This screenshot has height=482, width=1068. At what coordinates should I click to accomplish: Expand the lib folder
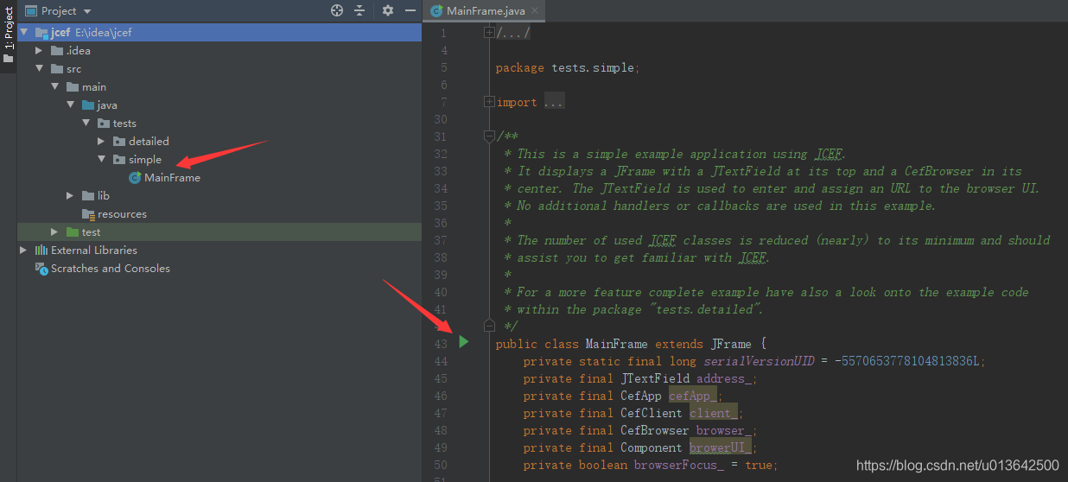pos(71,195)
